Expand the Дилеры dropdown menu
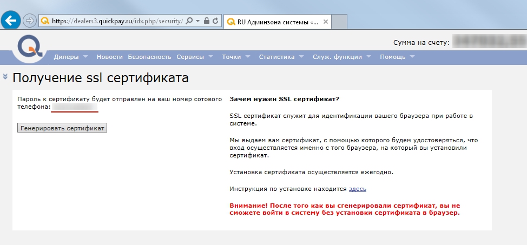Viewport: 527px width, 245px height. click(x=70, y=57)
